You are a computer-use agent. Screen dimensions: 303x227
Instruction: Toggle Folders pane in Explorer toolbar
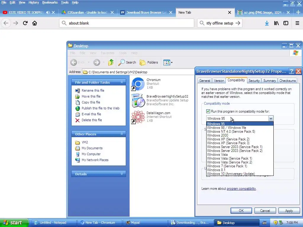click(149, 62)
